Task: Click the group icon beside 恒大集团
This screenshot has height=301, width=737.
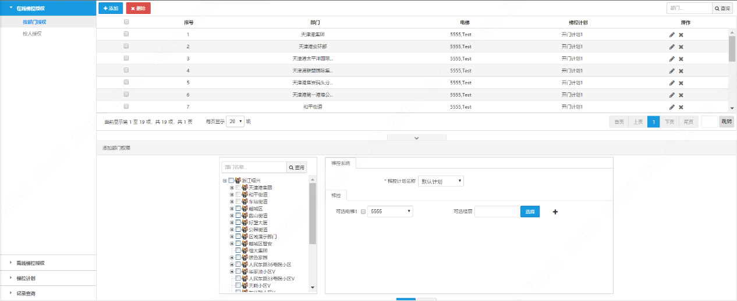Action: 245,250
